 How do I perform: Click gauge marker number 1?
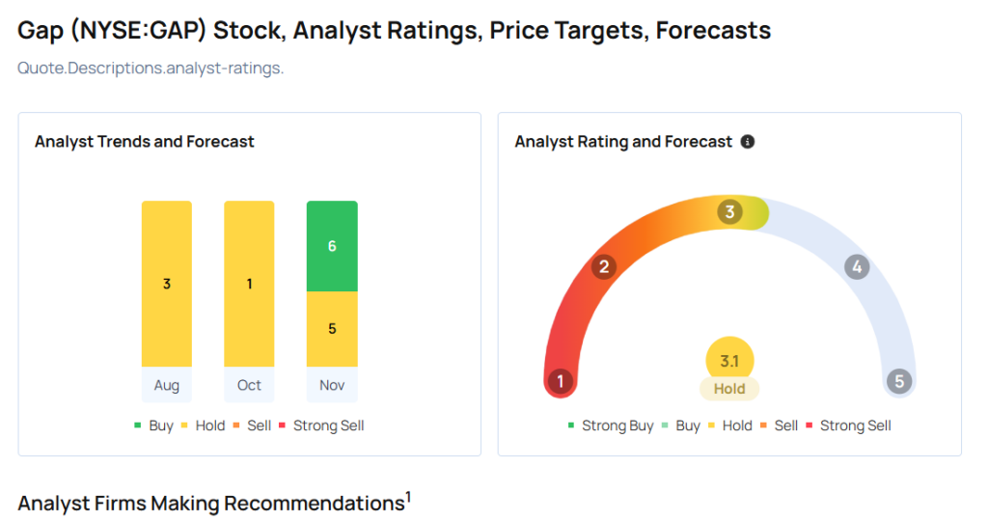(561, 381)
